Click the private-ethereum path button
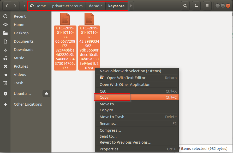 coord(67,6)
